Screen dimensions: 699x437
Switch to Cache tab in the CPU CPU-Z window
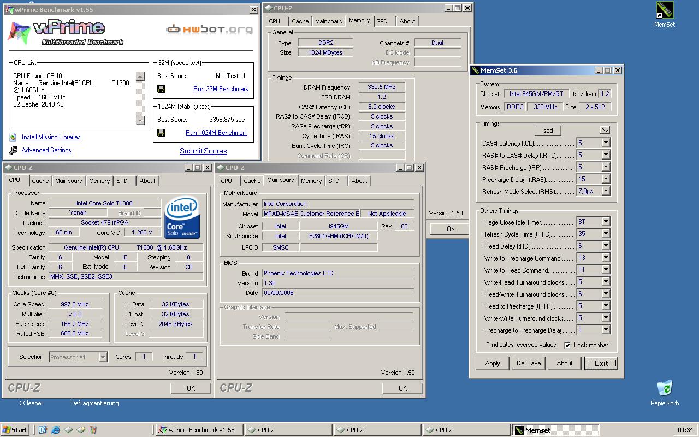pyautogui.click(x=40, y=181)
